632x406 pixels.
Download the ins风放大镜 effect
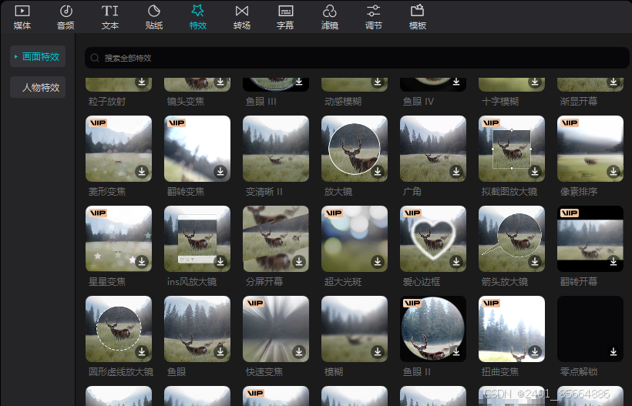pyautogui.click(x=220, y=262)
